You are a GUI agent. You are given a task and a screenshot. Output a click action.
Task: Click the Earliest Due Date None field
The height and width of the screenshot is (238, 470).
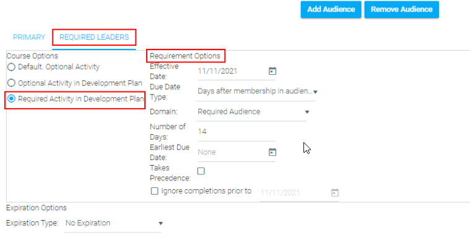pyautogui.click(x=232, y=152)
